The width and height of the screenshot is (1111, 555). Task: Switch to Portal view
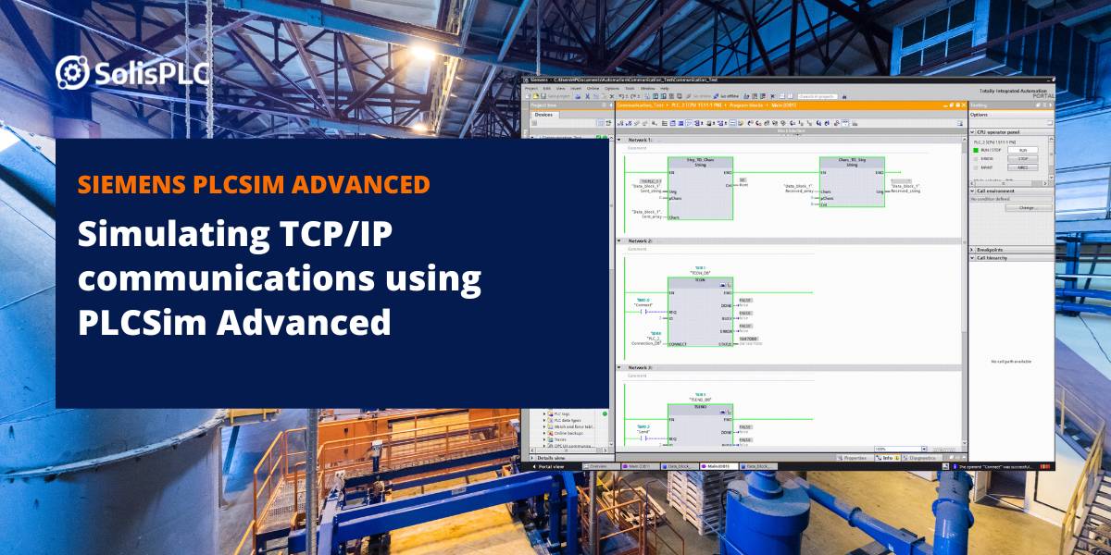point(551,466)
